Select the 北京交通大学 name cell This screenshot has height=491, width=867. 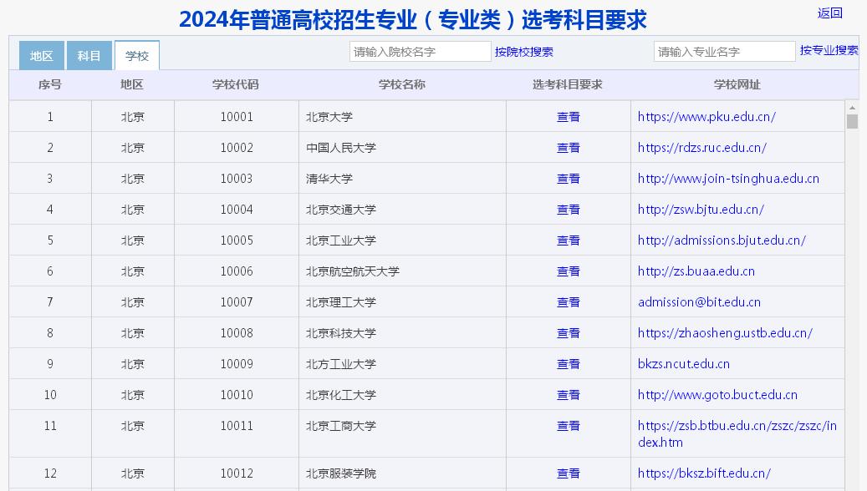[402, 210]
